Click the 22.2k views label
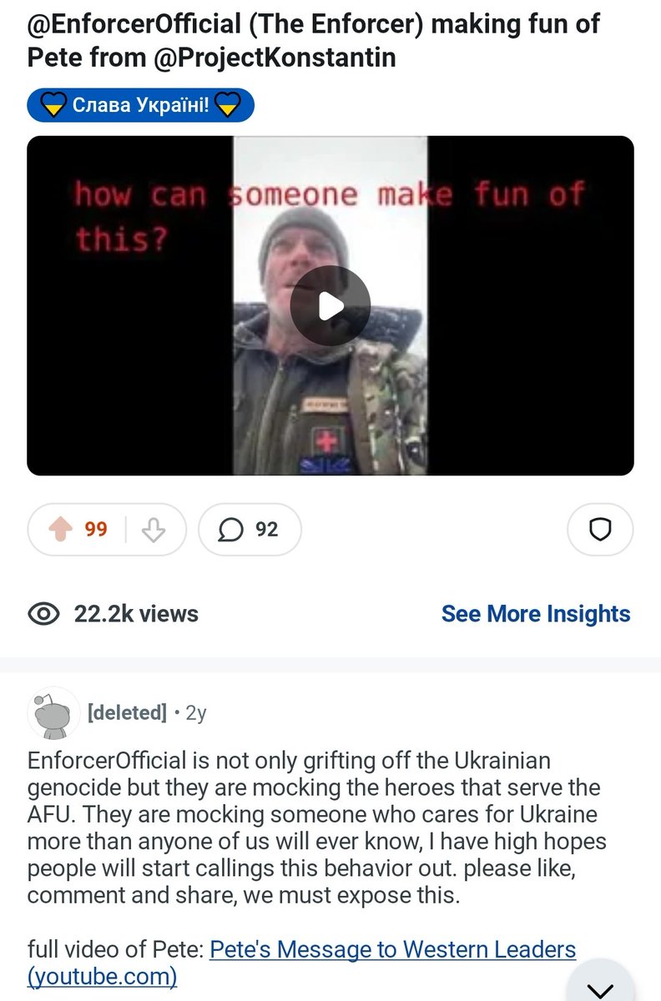 pos(136,615)
